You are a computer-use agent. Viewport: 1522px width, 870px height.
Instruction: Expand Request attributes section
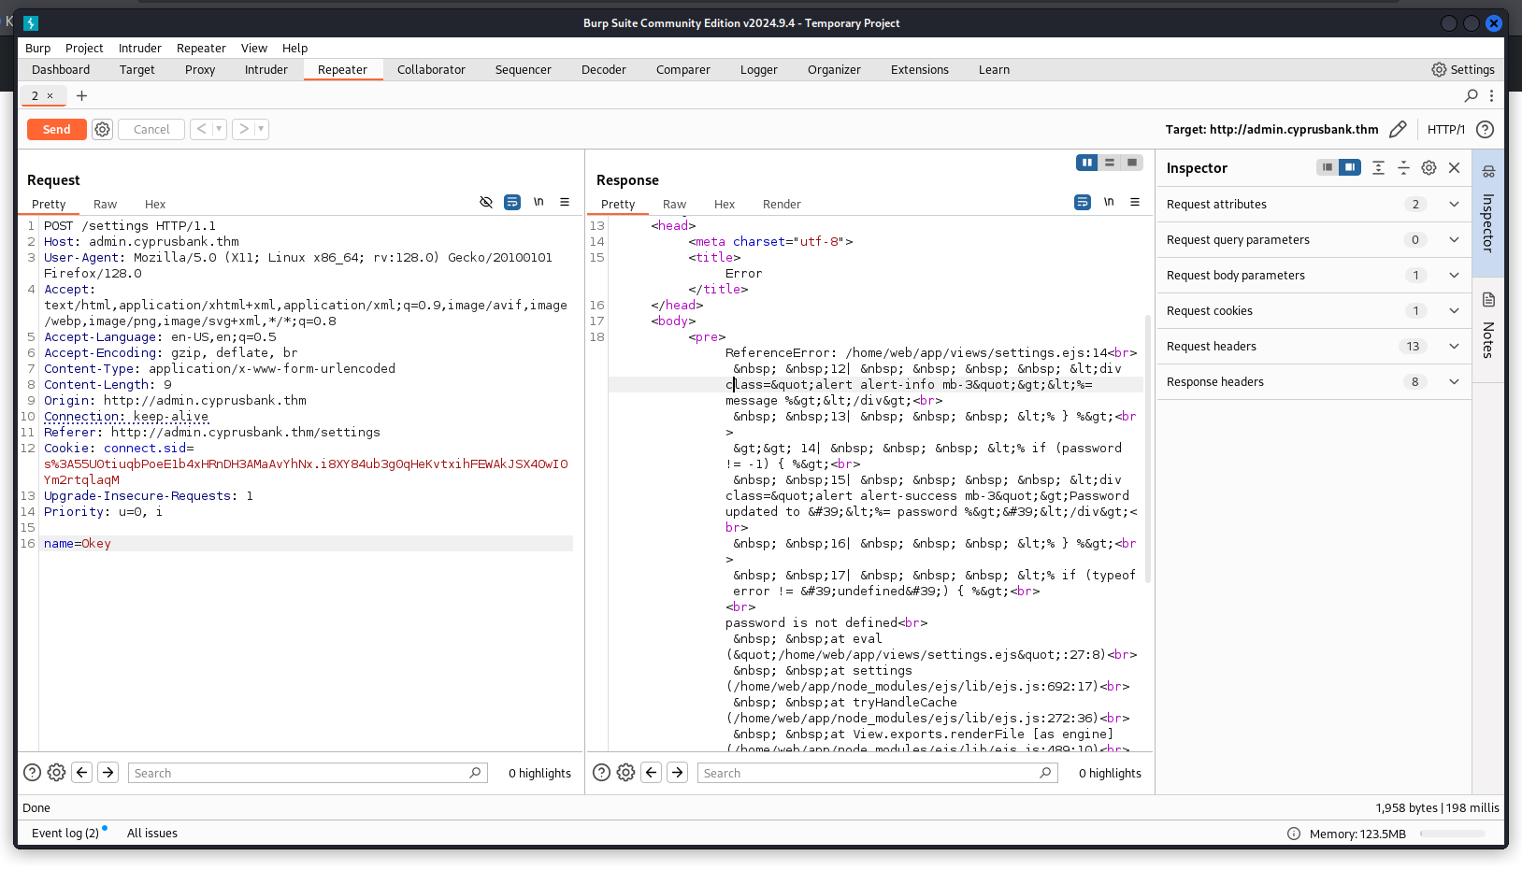1314,204
